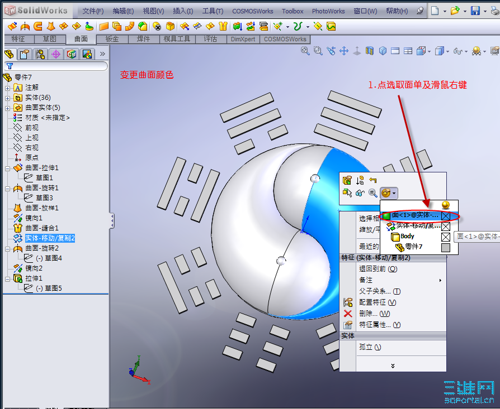Click the feature tree filter input field

click(x=56, y=66)
